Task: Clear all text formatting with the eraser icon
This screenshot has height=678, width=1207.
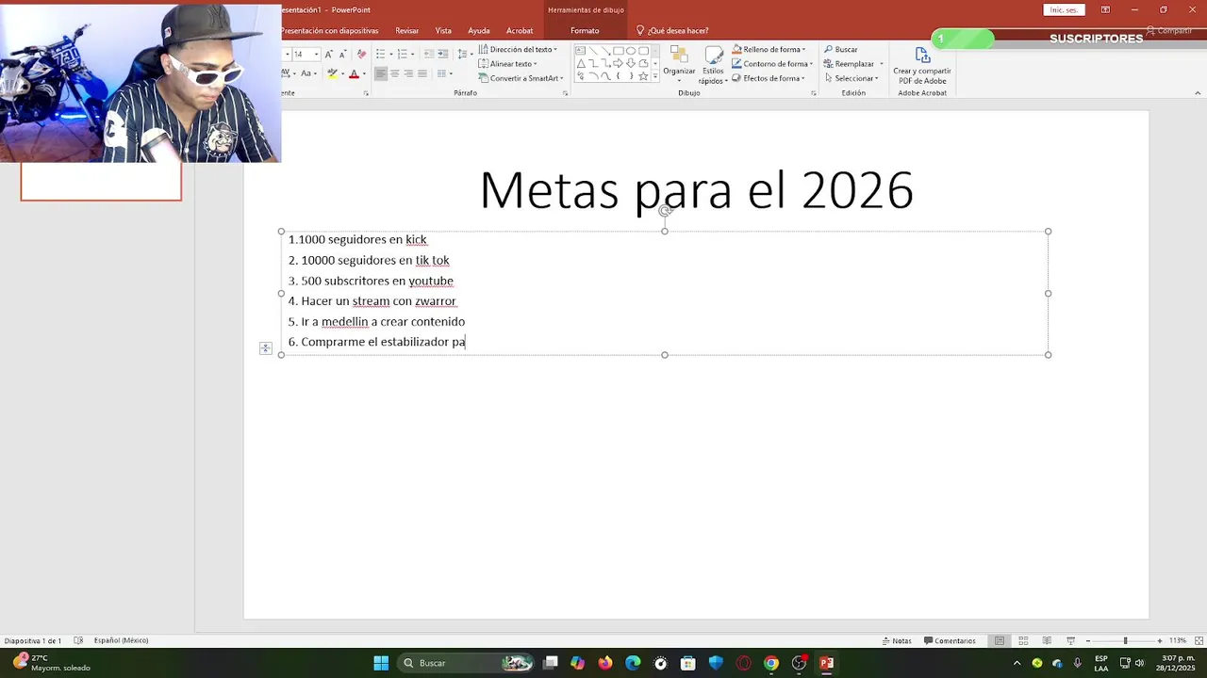Action: 361,55
